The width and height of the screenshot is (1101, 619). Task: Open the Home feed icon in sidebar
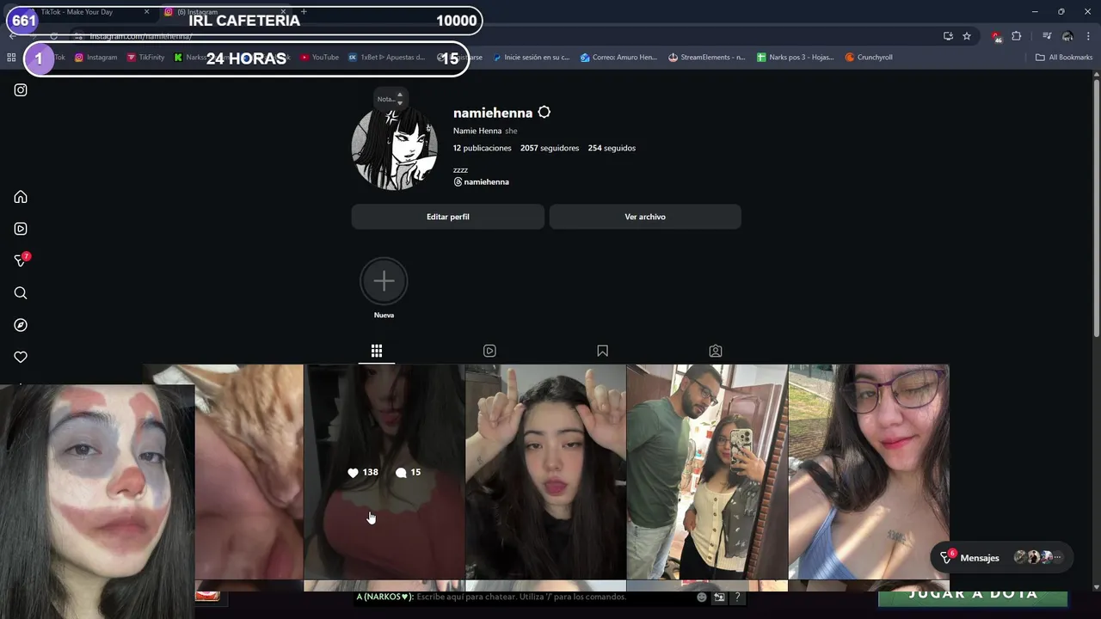click(21, 197)
